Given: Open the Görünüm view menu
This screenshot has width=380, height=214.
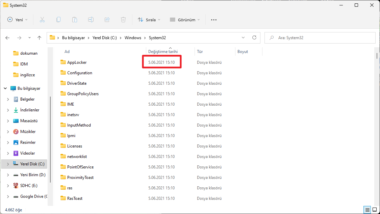Looking at the screenshot, I should pyautogui.click(x=185, y=20).
